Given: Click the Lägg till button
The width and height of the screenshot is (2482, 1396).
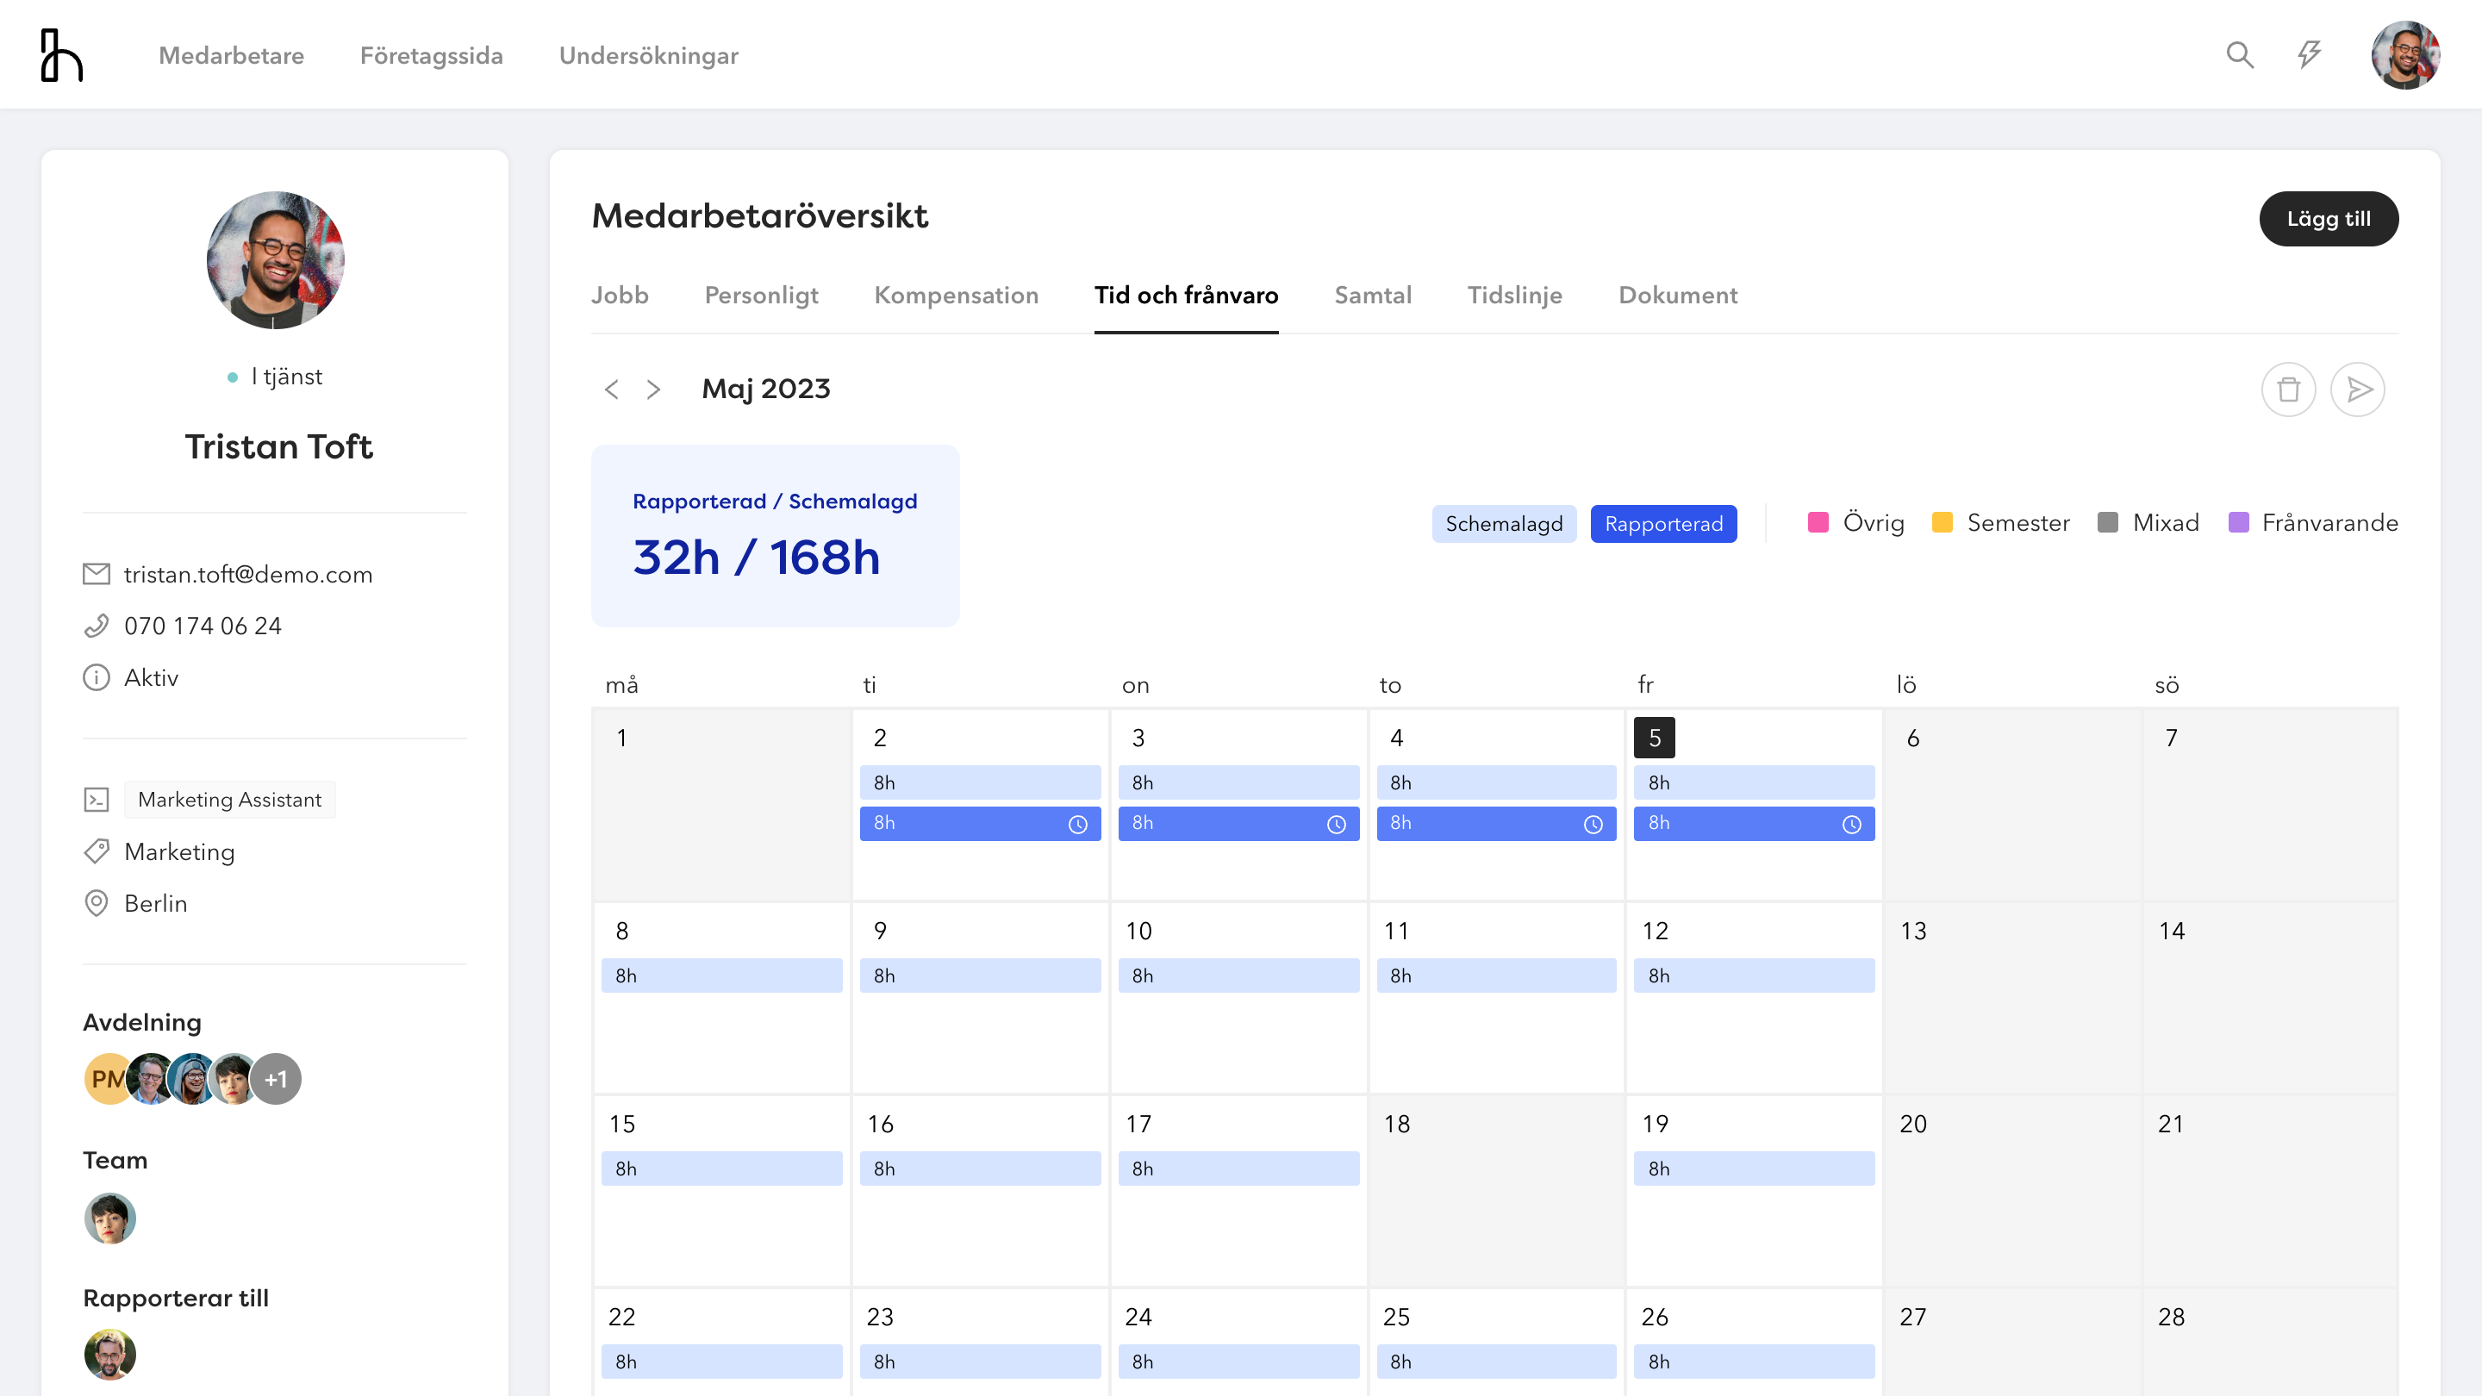Looking at the screenshot, I should 2329,219.
